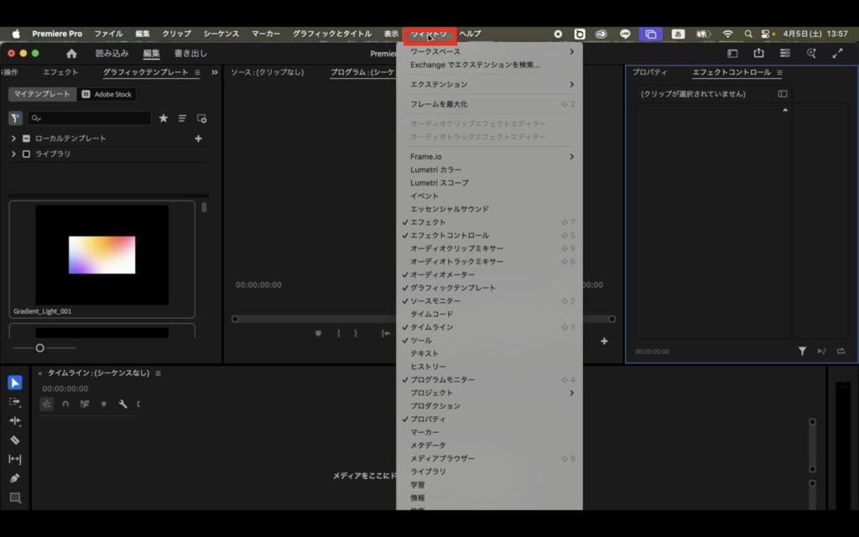This screenshot has width=859, height=537.
Task: Click add marker icon in timeline
Action: pos(103,404)
